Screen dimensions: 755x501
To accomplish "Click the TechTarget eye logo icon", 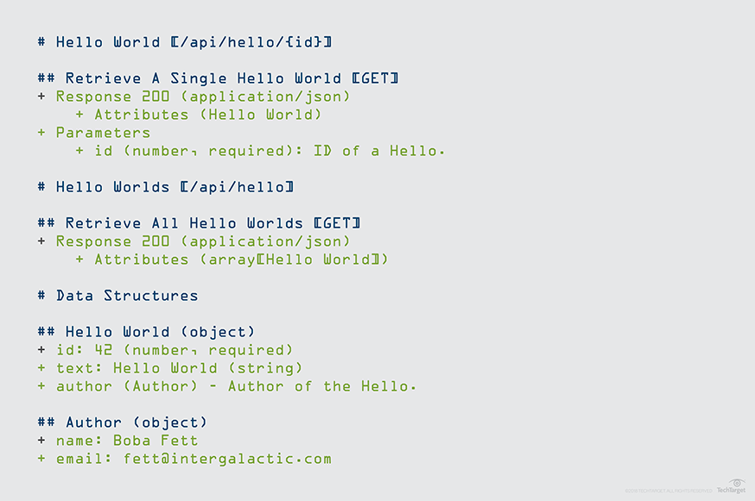I will 736,483.
